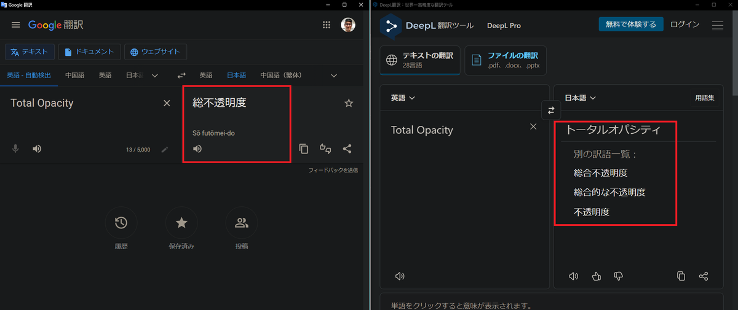Open Google Translate hamburger main menu
Viewport: 738px width, 310px height.
pyautogui.click(x=16, y=25)
